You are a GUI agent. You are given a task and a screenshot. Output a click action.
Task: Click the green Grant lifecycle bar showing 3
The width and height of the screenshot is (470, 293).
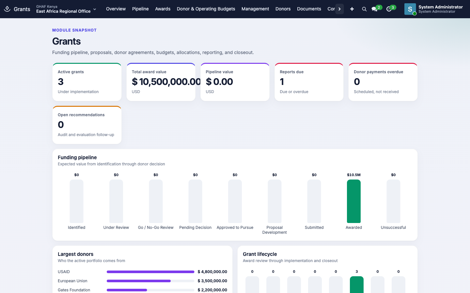[357, 285]
